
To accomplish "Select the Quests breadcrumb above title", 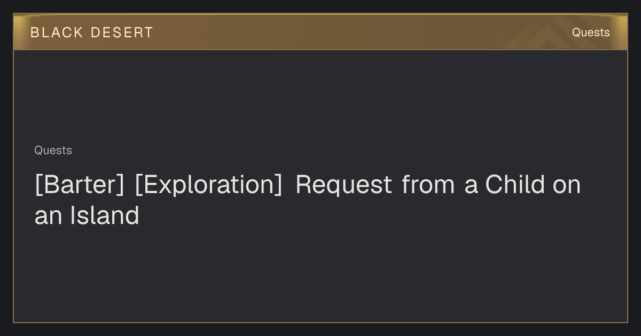I will point(53,150).
